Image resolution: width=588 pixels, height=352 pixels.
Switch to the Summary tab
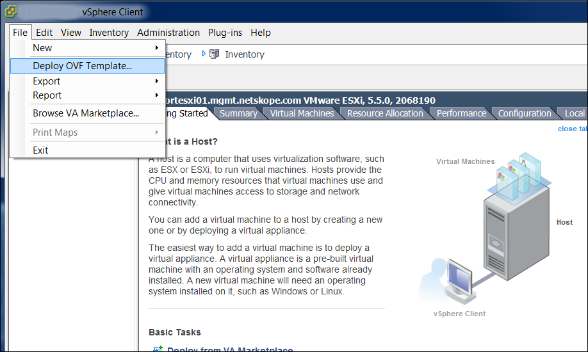tap(238, 113)
